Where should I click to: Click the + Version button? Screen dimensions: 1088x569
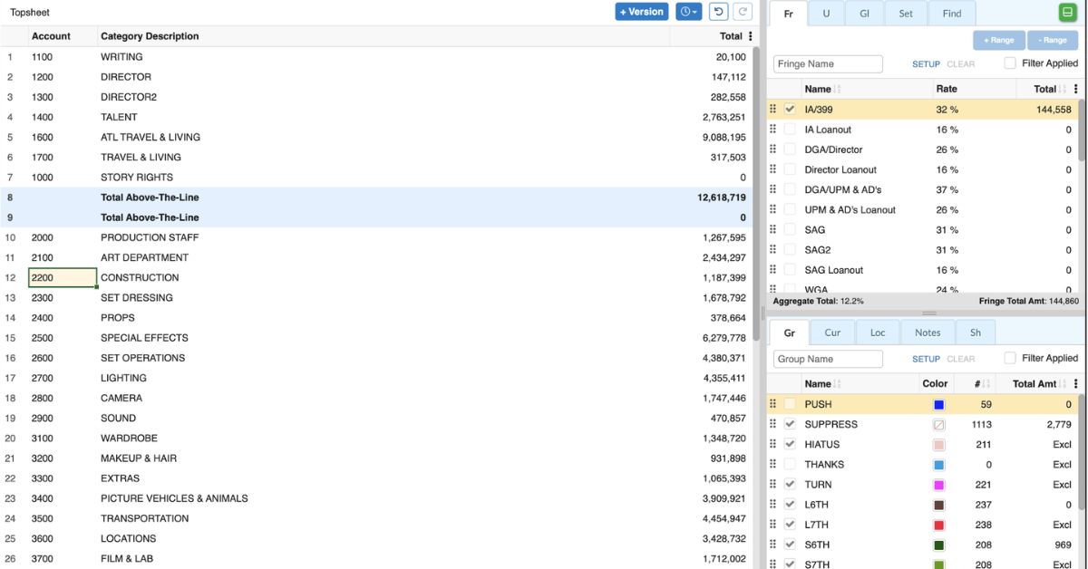(x=642, y=12)
